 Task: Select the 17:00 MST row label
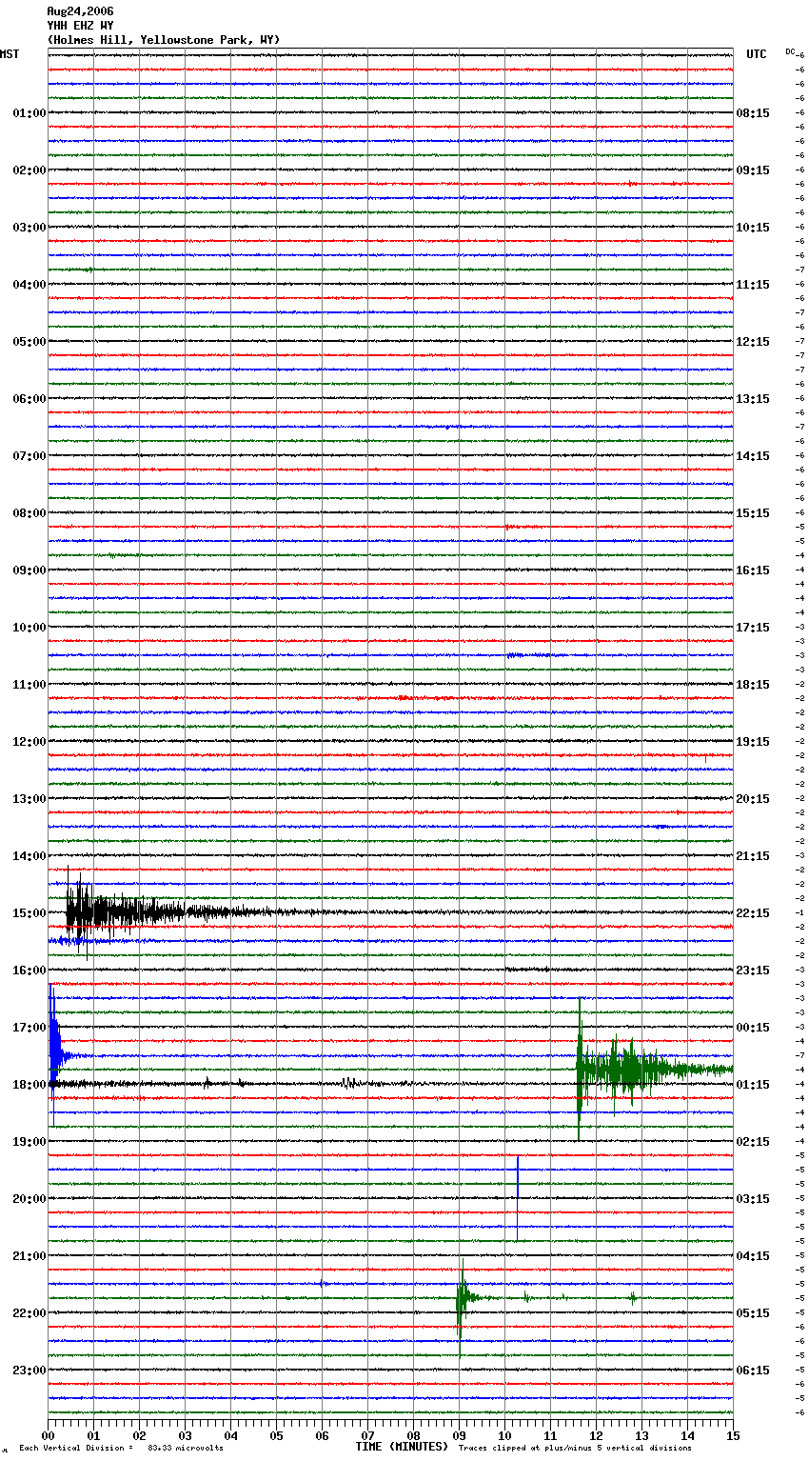coord(30,1028)
